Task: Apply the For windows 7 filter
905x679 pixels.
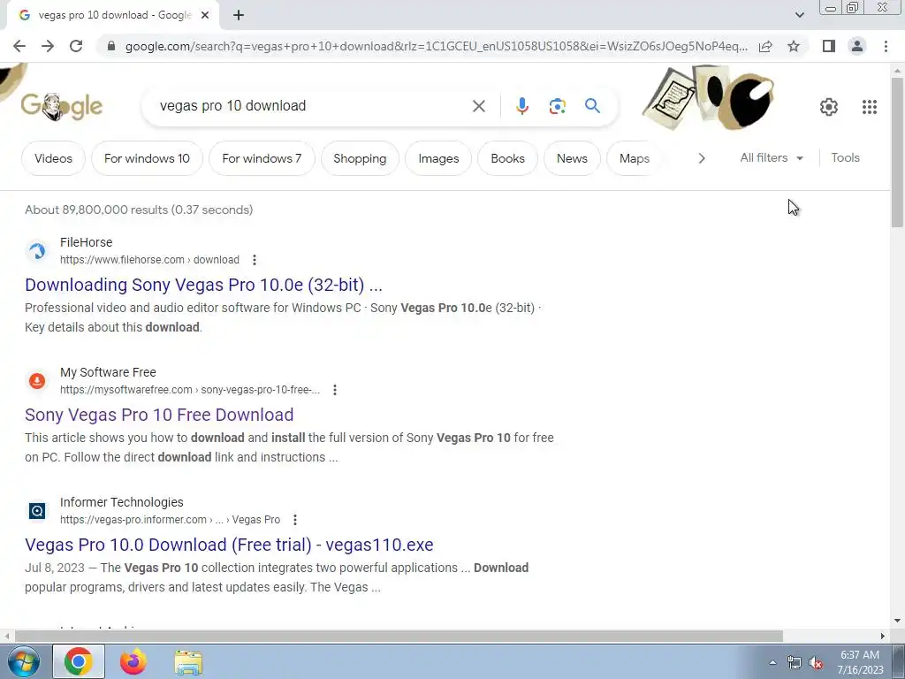Action: [262, 158]
